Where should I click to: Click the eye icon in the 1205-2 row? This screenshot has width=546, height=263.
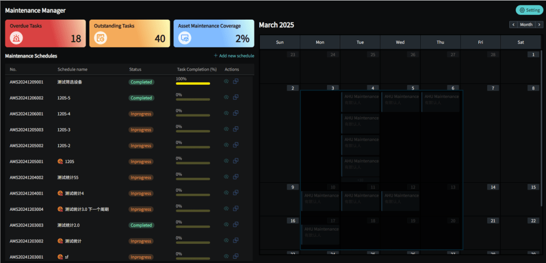226,145
